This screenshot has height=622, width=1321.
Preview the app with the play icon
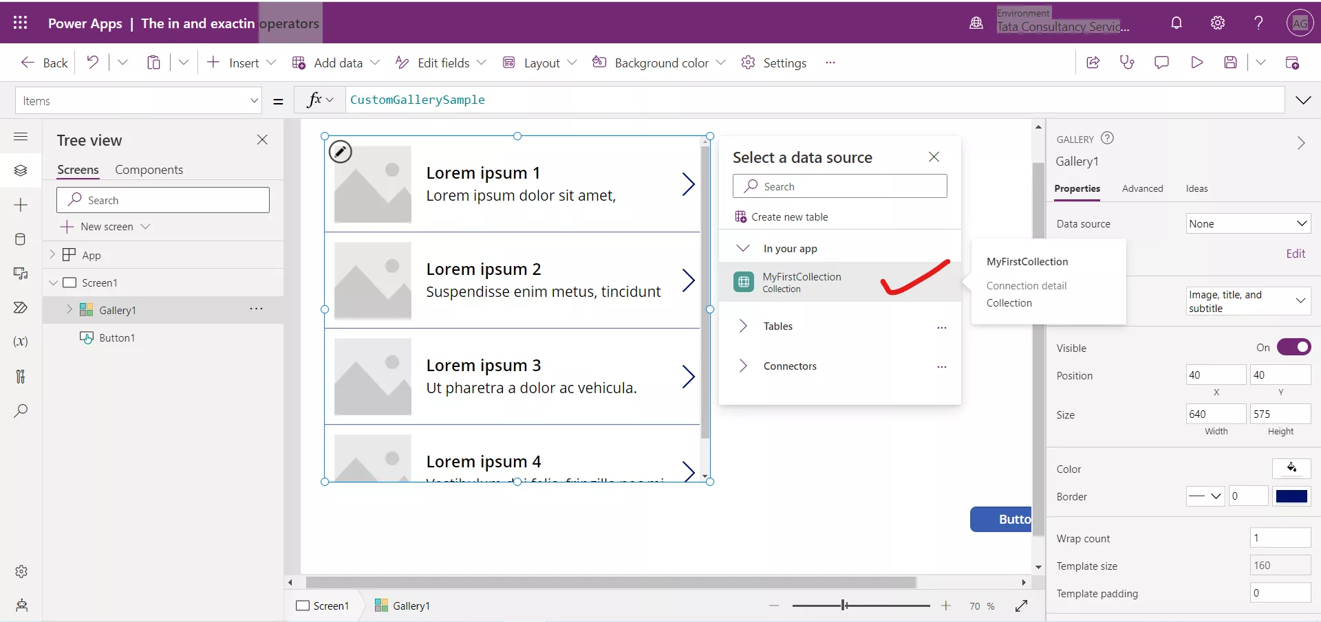pos(1196,62)
